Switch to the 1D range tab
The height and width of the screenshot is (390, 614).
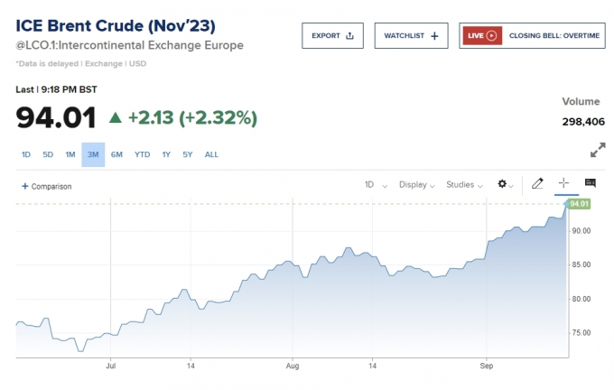[x=26, y=154]
